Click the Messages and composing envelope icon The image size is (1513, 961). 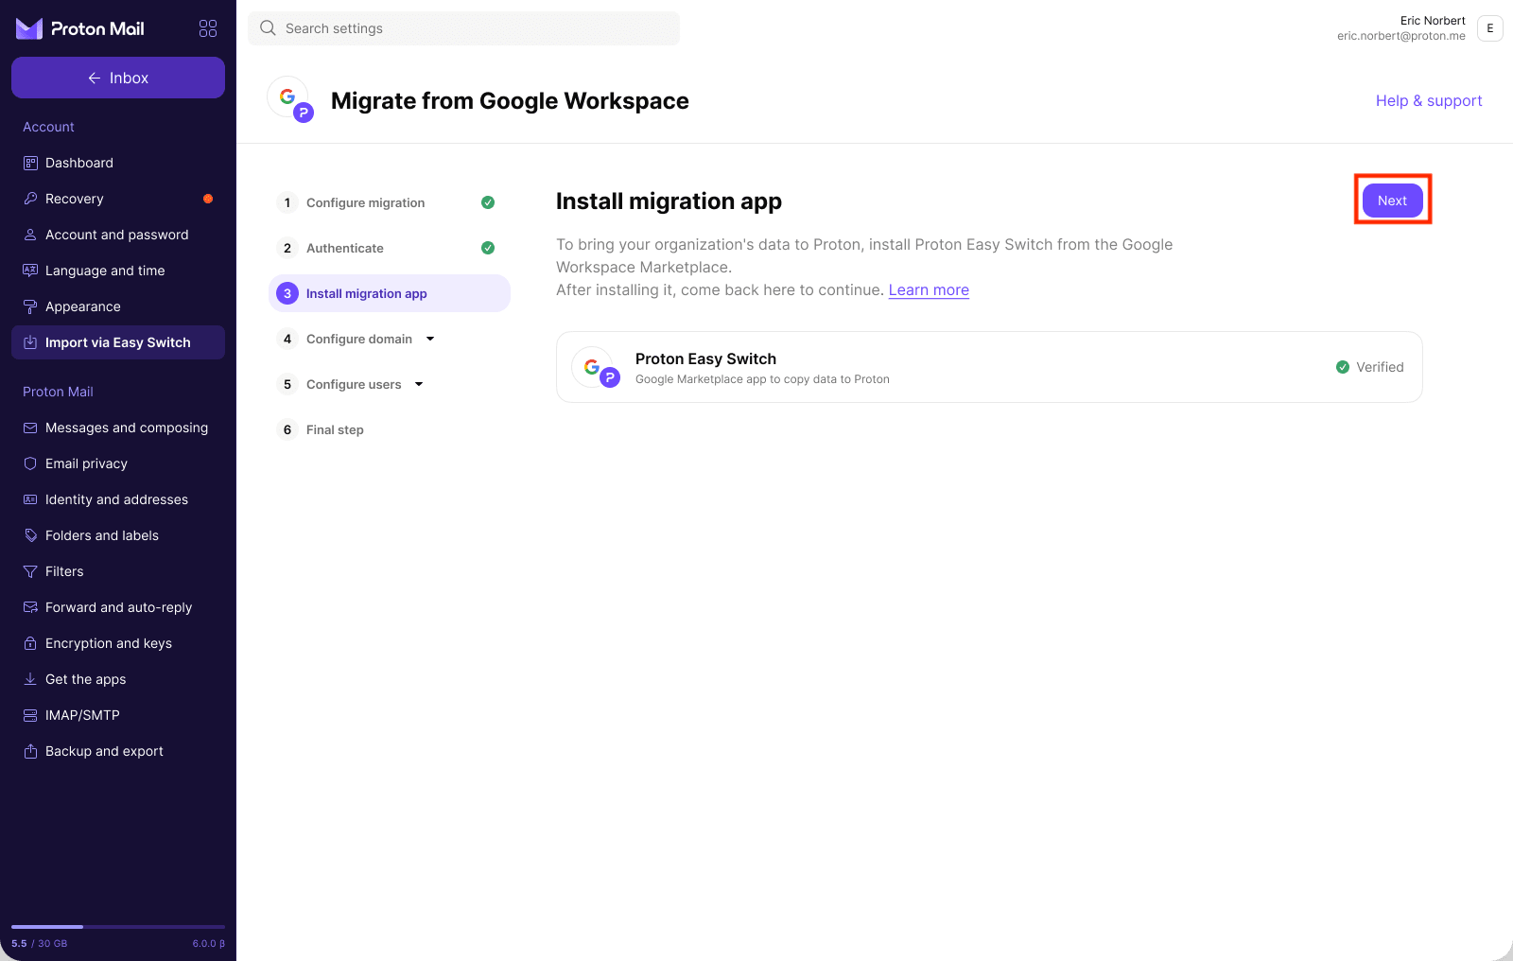(30, 428)
